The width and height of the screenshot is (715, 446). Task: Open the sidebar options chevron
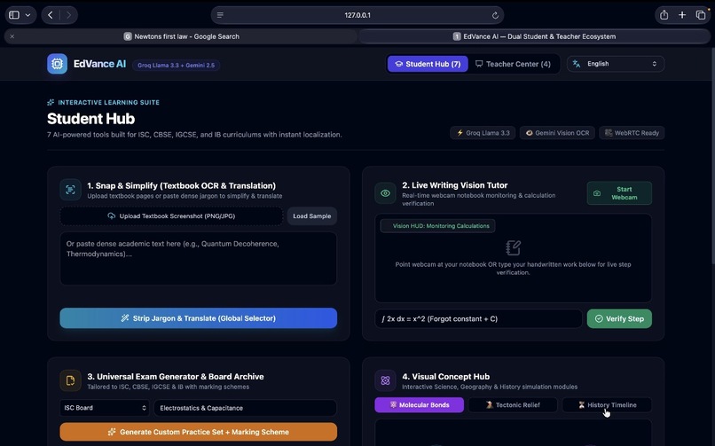pyautogui.click(x=27, y=15)
